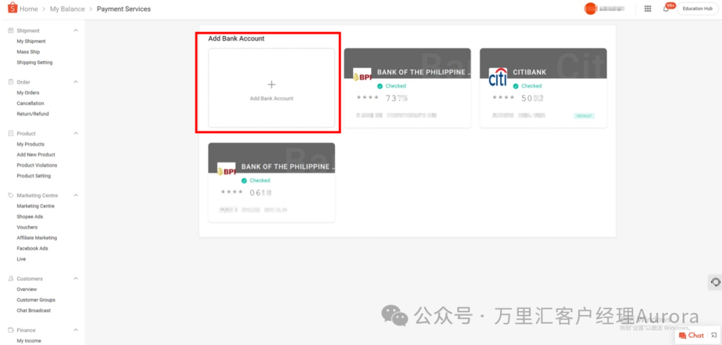The image size is (722, 345).
Task: Click the chat expand icon next to Chat
Action: coord(714,336)
